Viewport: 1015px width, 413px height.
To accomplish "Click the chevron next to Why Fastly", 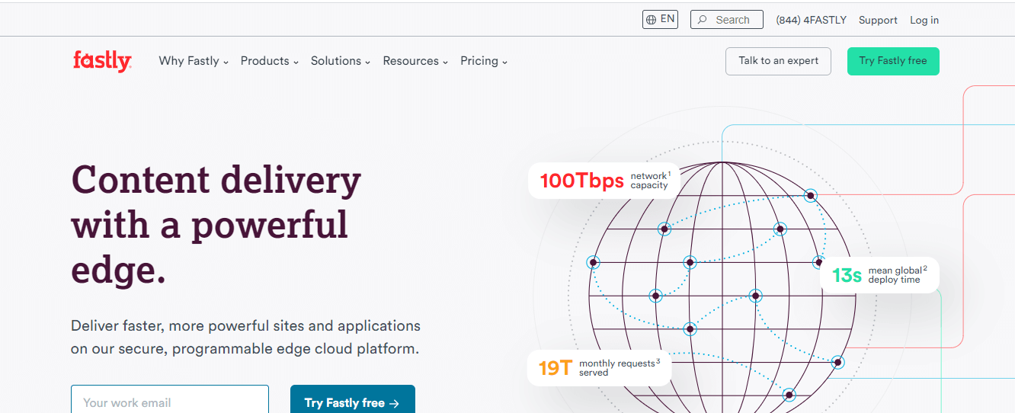I will click(x=226, y=62).
